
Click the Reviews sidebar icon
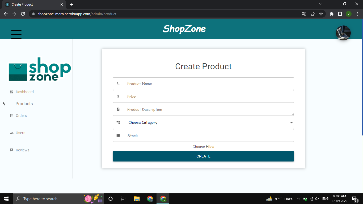tap(11, 150)
